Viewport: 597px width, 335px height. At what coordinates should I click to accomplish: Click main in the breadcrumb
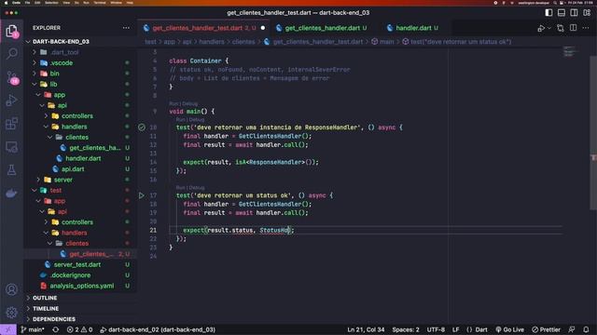tap(386, 42)
